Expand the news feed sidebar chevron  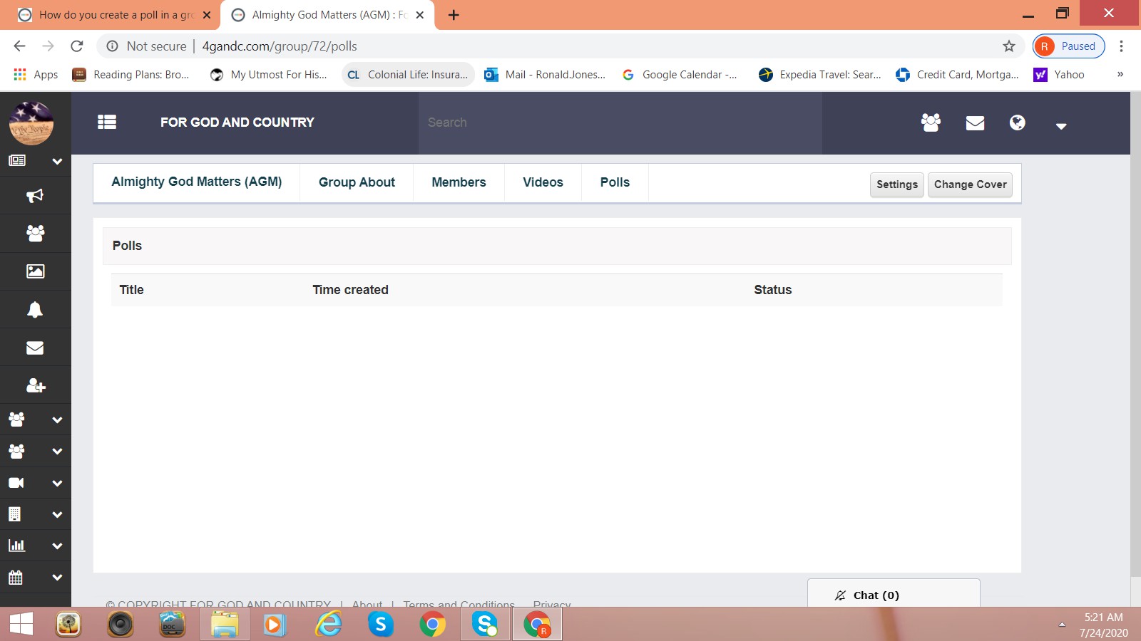click(57, 162)
